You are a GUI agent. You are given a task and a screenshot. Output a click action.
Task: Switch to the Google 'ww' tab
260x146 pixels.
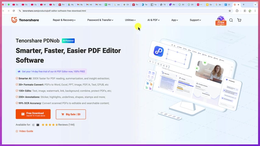click(x=117, y=5)
